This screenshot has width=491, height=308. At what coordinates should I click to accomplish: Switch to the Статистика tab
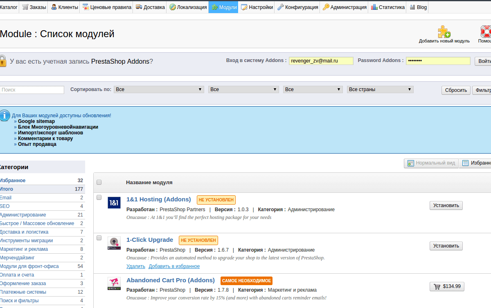(387, 7)
